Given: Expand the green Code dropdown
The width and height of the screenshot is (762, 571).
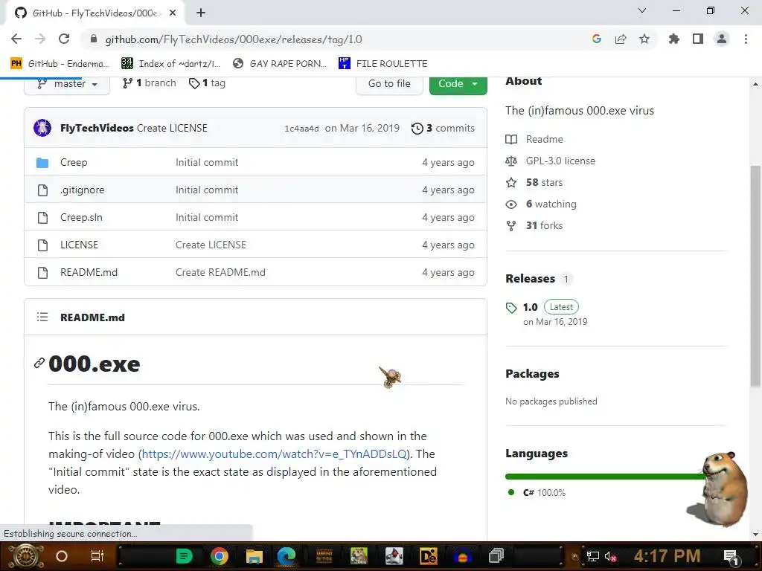Looking at the screenshot, I should coord(458,83).
